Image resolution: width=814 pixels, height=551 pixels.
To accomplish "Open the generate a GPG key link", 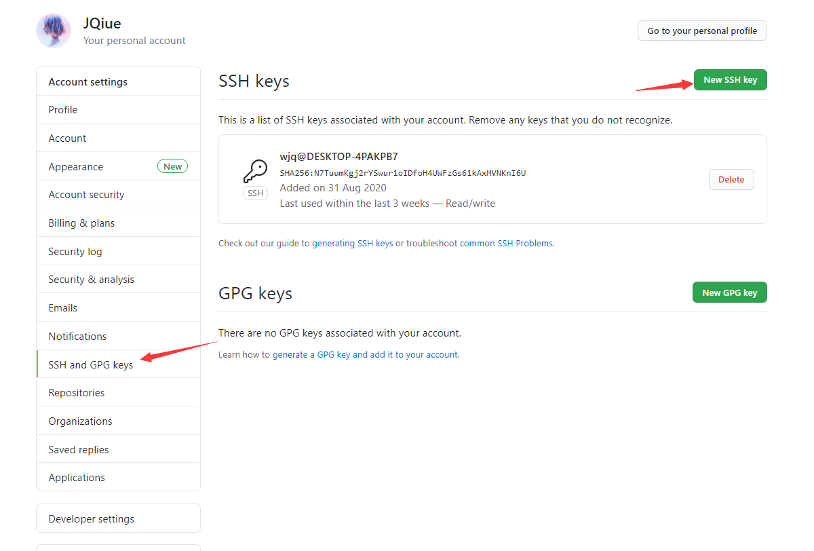I will pos(365,354).
